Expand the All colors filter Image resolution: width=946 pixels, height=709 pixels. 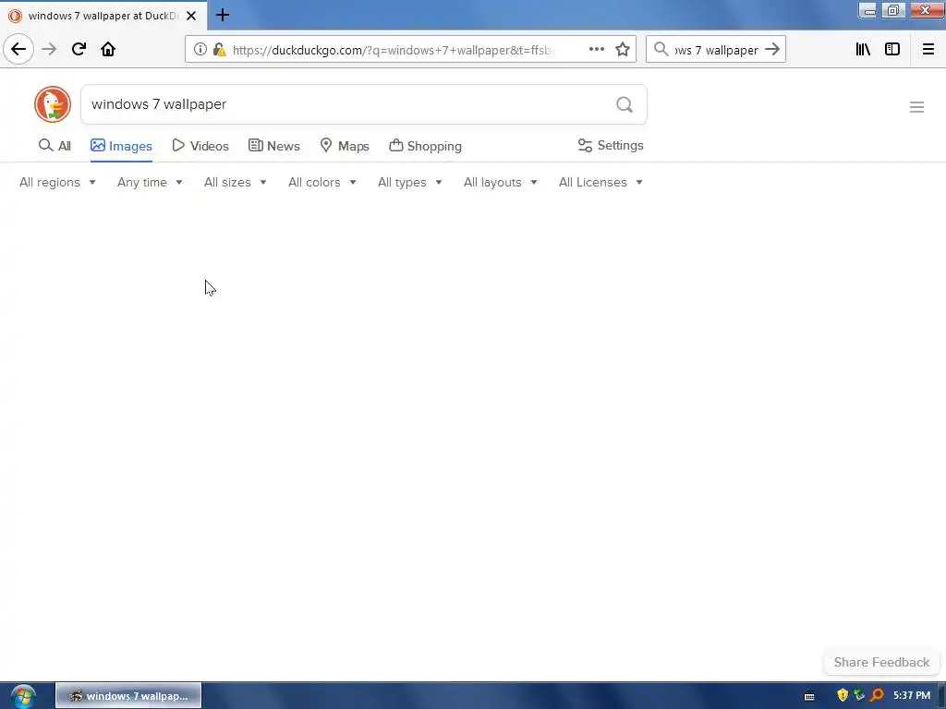coord(321,182)
